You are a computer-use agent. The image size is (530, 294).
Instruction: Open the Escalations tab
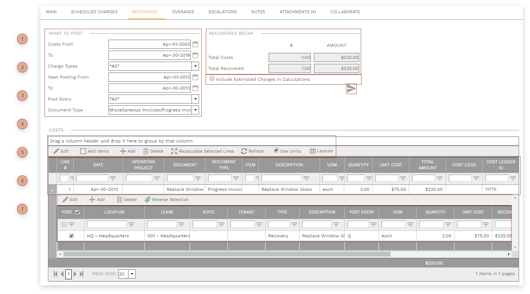[x=223, y=12]
